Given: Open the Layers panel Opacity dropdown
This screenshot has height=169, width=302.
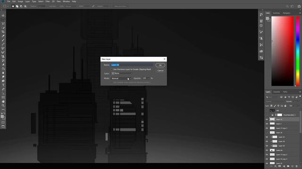Looking at the screenshot, I should point(297,101).
